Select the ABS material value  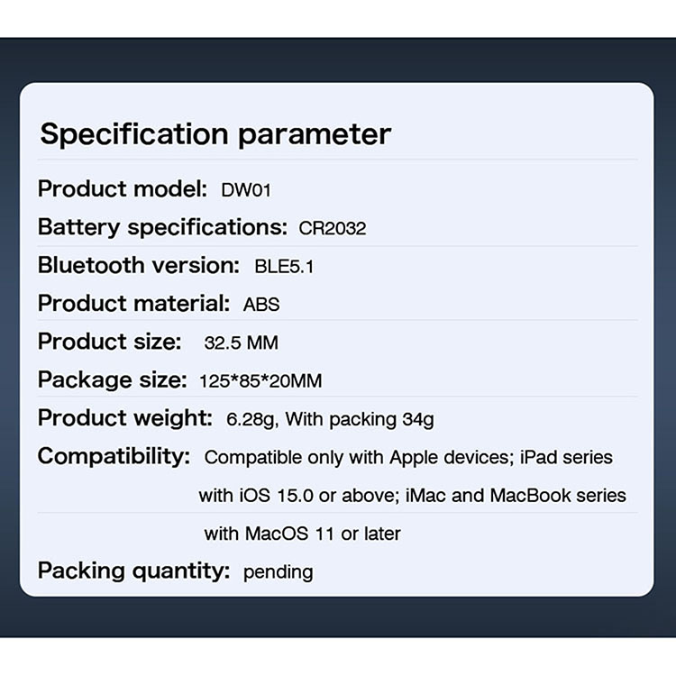click(261, 305)
